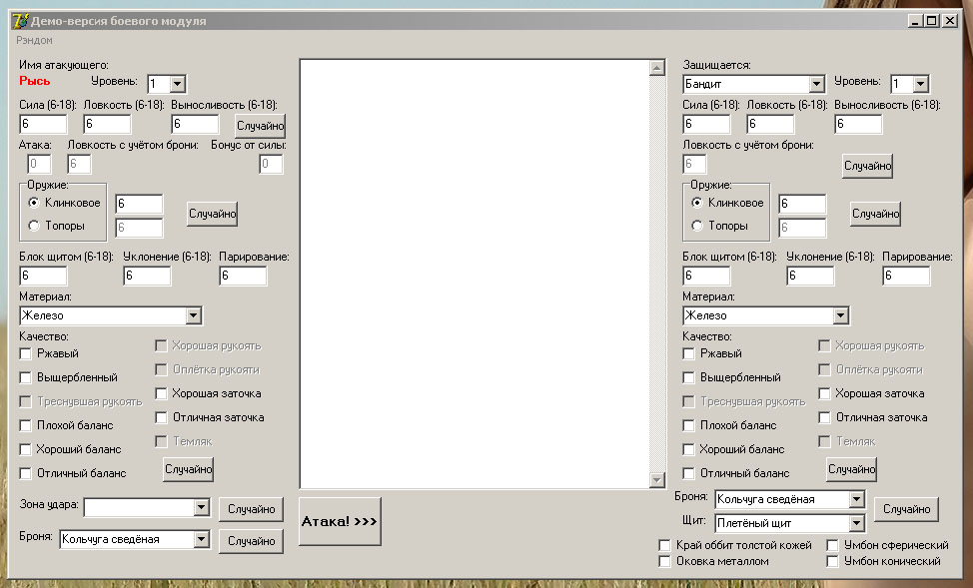The height and width of the screenshot is (588, 973).
Task: Click the defender's Уклонение input field
Action: 810,276
